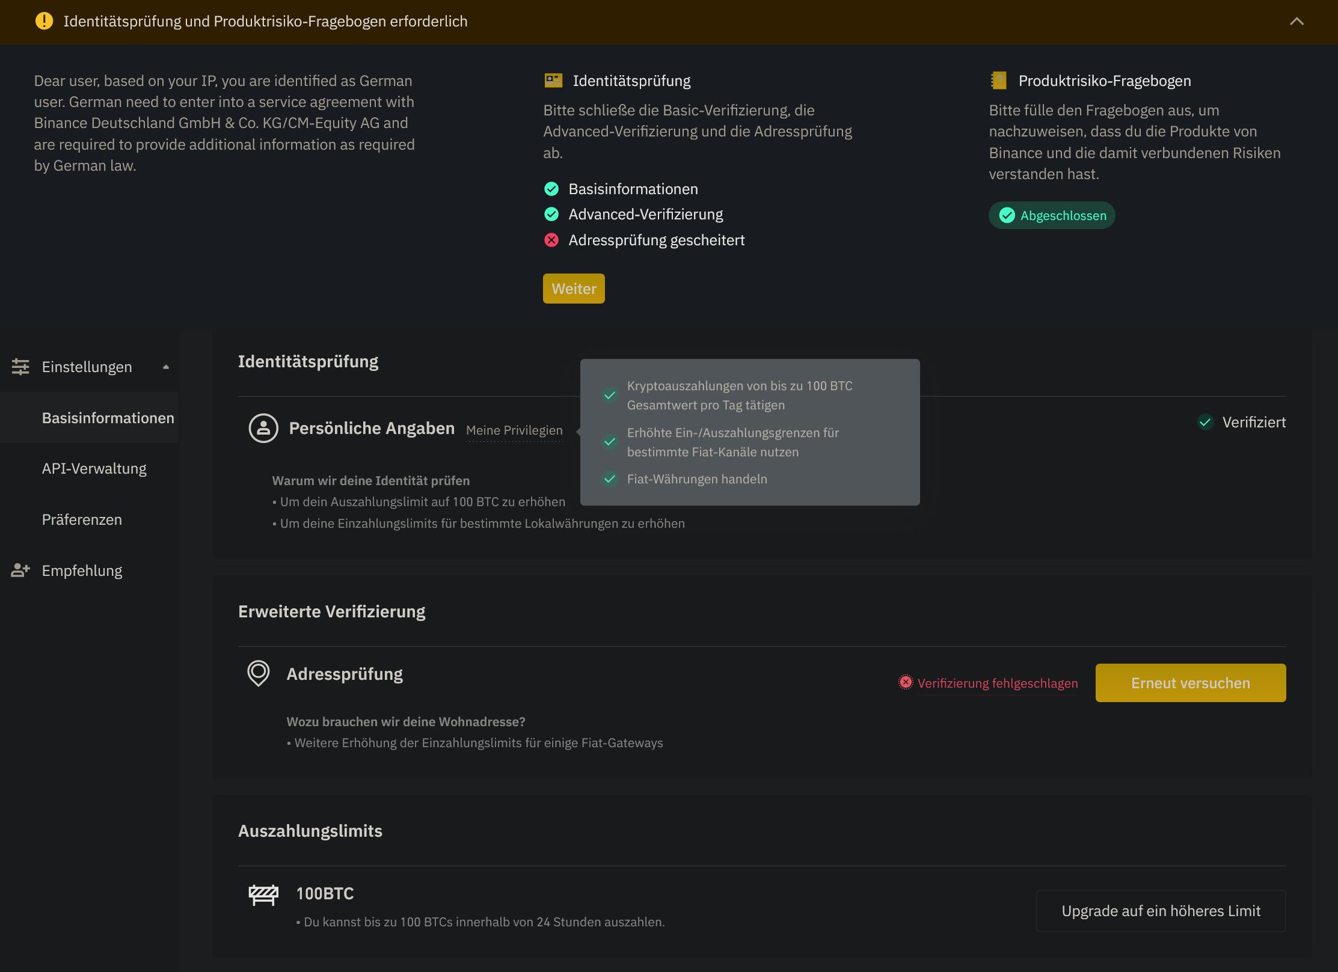
Task: Open the Meine Privilegien link
Action: click(x=514, y=430)
